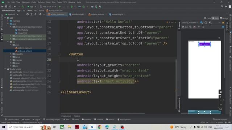Viewport: 232px width, 130px height.
Task: Toggle autoconnect magnet icon in design toolbar
Action: pos(190,27)
